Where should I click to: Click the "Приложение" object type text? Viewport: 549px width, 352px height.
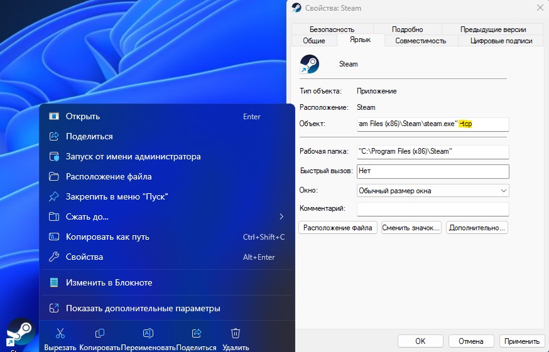(x=377, y=91)
